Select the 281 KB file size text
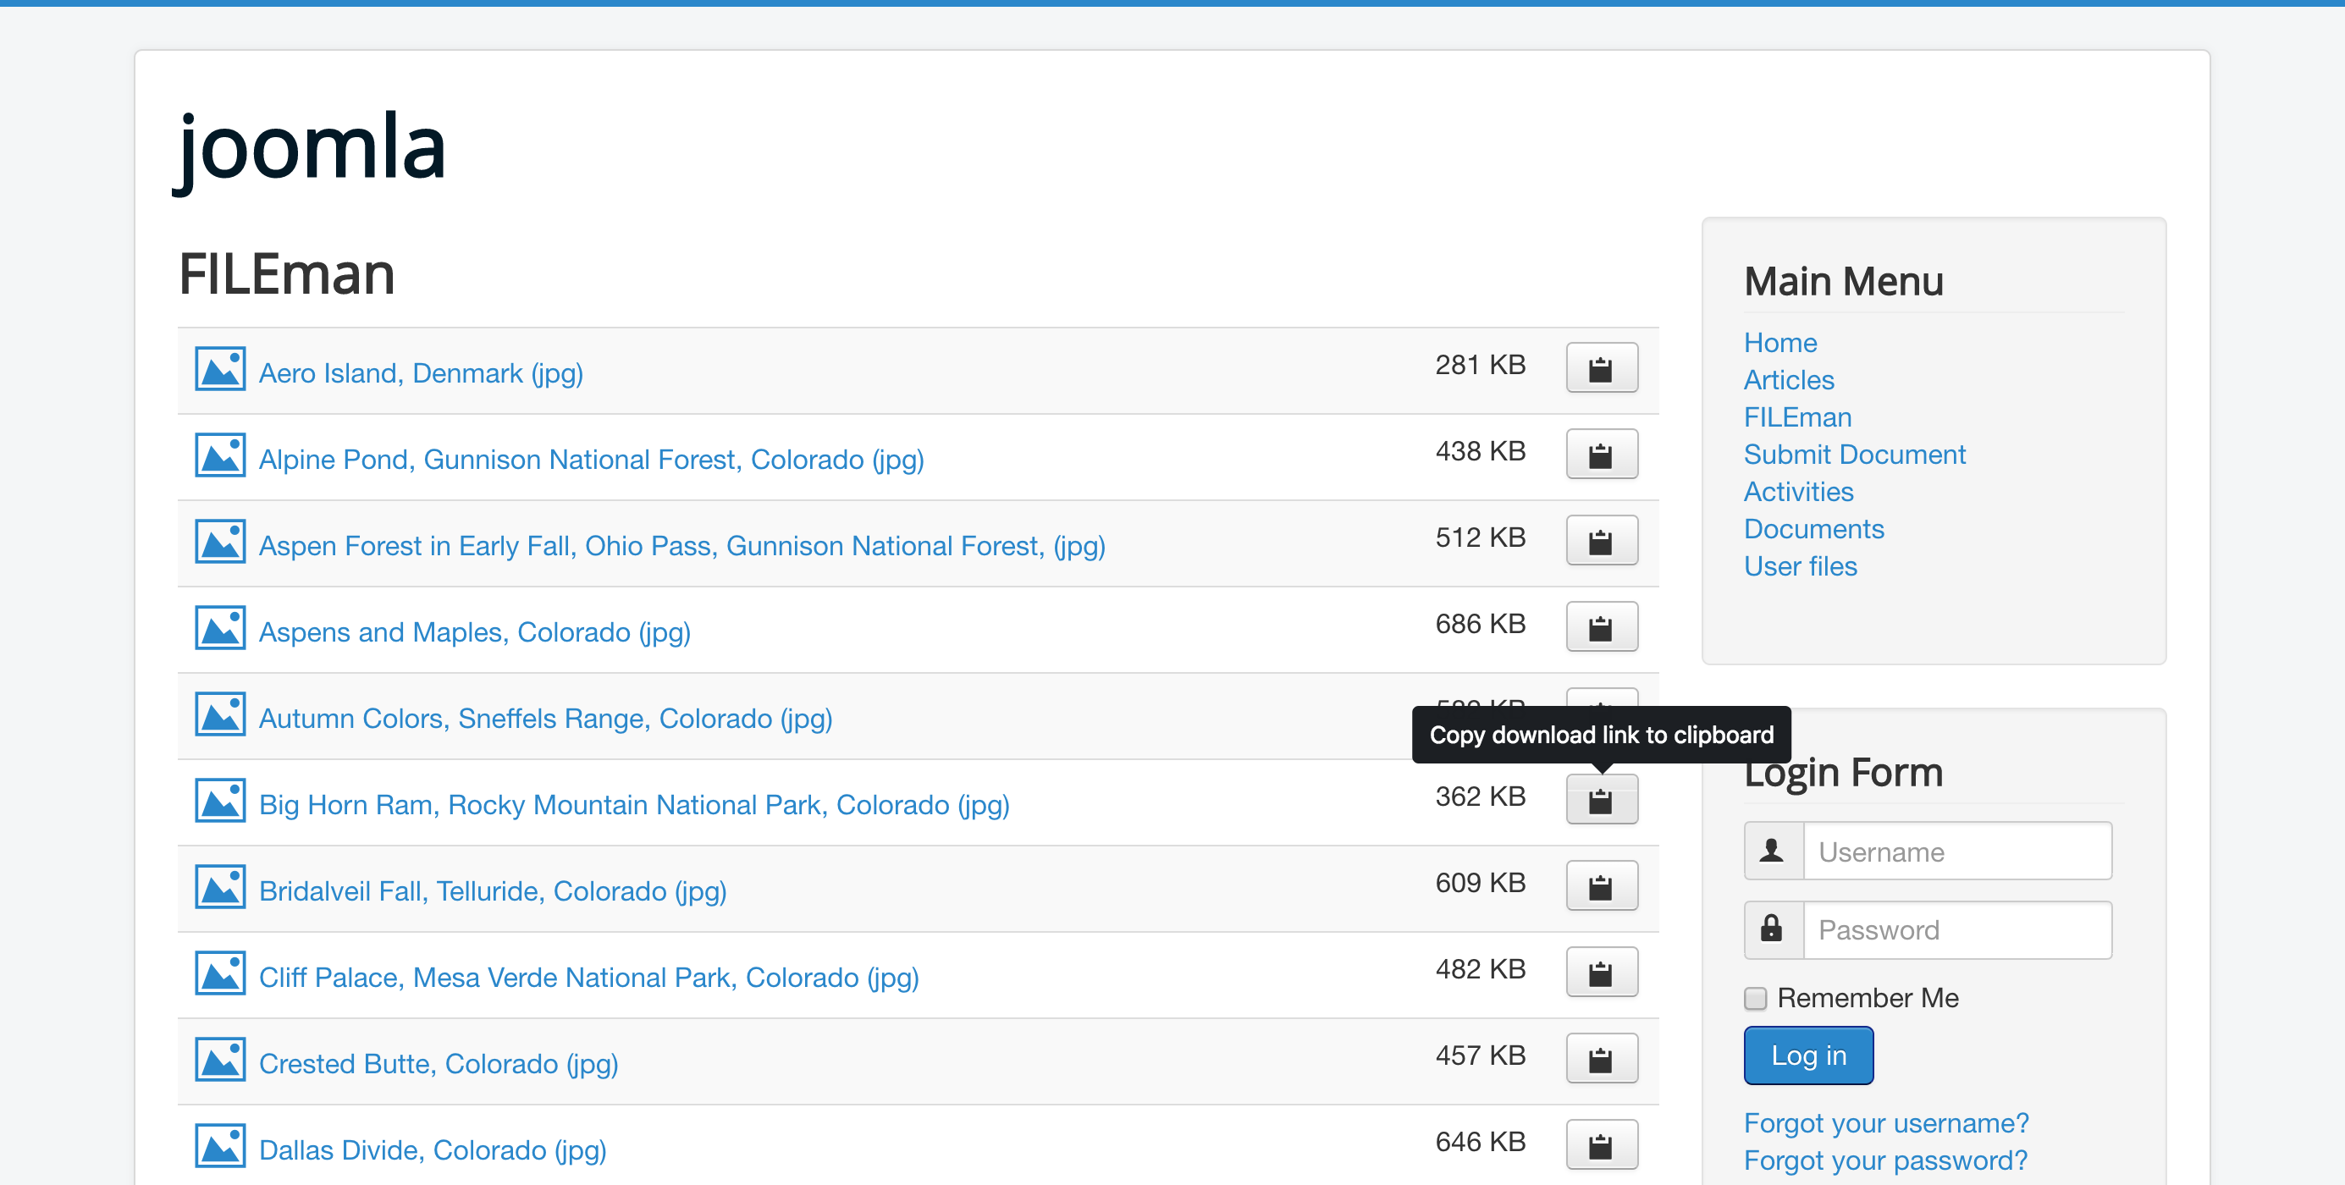The height and width of the screenshot is (1185, 2345). 1480,365
